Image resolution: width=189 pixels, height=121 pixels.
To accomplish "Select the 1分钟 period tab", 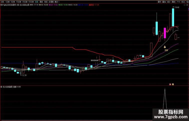I will pos(7,2).
